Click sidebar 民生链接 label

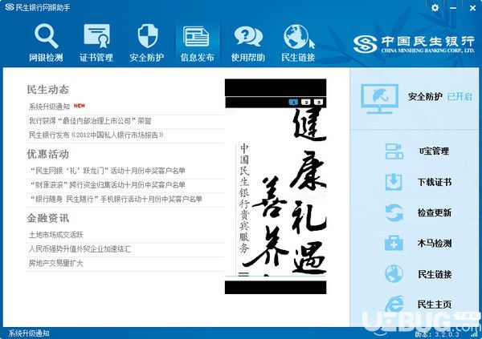pyautogui.click(x=435, y=274)
